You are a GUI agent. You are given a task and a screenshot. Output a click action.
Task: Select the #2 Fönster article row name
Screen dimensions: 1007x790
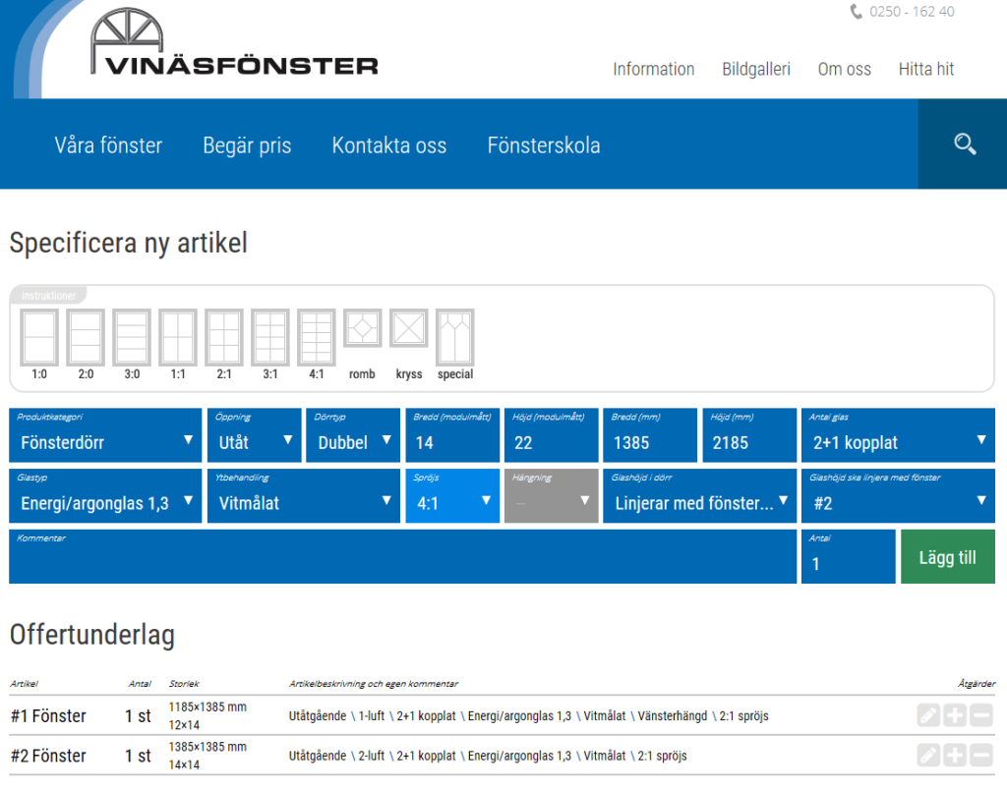tap(48, 756)
